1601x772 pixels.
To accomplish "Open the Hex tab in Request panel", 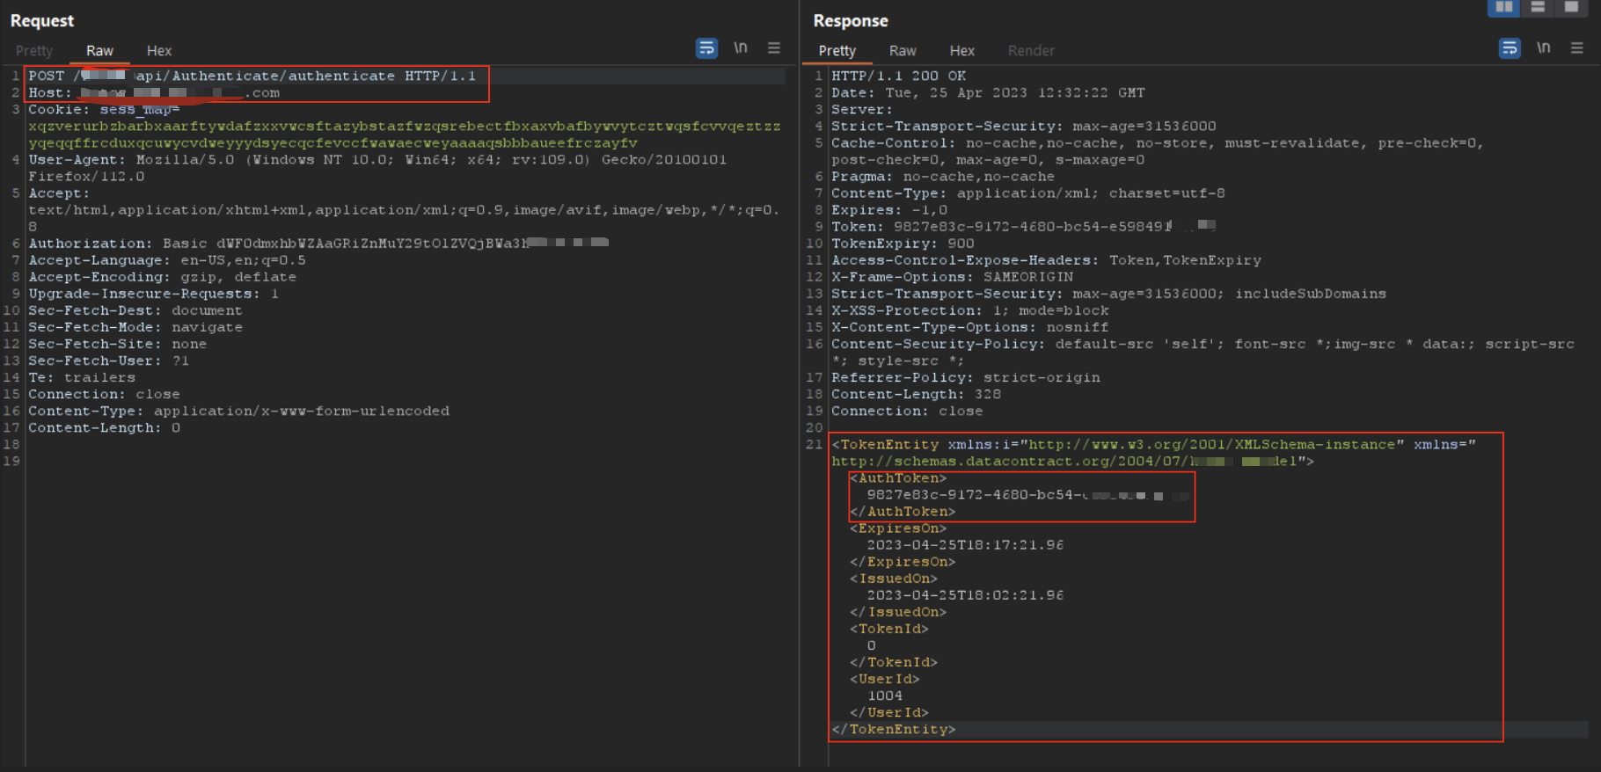I will [x=159, y=51].
